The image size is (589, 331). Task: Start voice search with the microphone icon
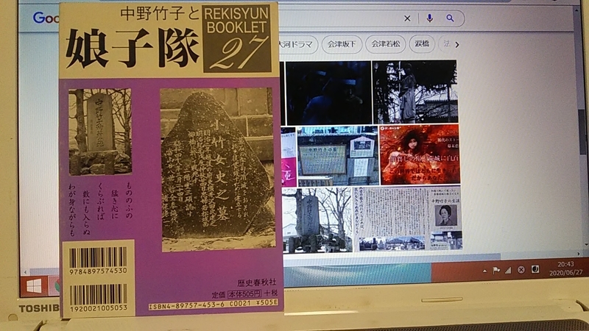coord(430,18)
